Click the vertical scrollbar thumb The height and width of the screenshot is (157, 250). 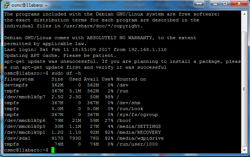[244, 89]
